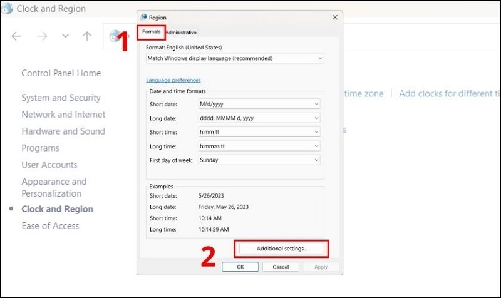The height and width of the screenshot is (298, 501).
Task: Click the Region dialog globe icon
Action: (144, 18)
